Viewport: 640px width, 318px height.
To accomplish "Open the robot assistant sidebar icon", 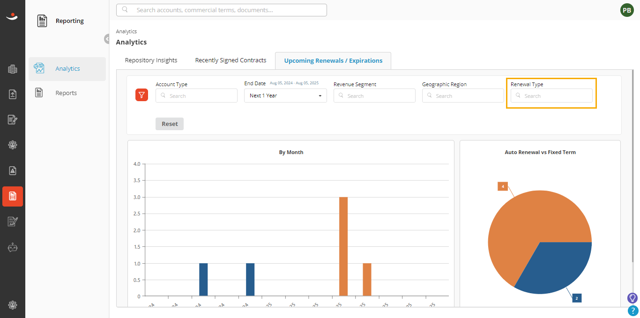I will tap(13, 247).
